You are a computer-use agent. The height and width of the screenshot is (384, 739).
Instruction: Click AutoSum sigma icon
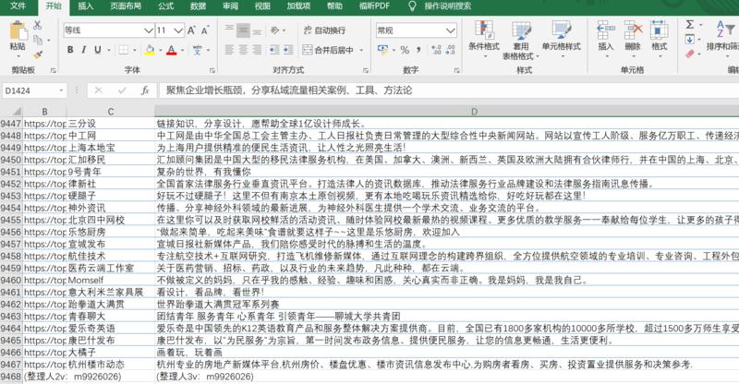tap(689, 25)
